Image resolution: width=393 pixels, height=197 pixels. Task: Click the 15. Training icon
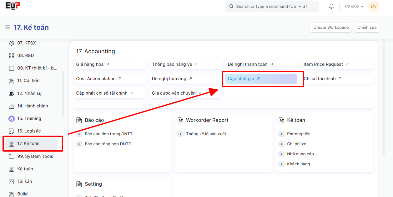tap(12, 119)
